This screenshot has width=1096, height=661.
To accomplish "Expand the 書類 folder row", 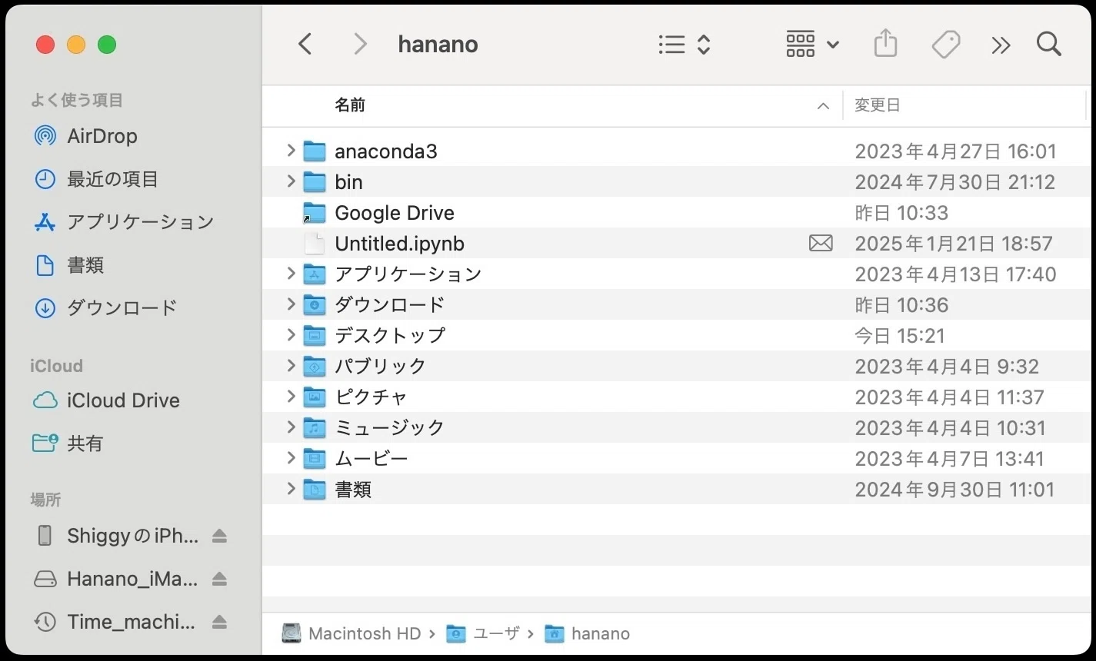I will tap(291, 489).
